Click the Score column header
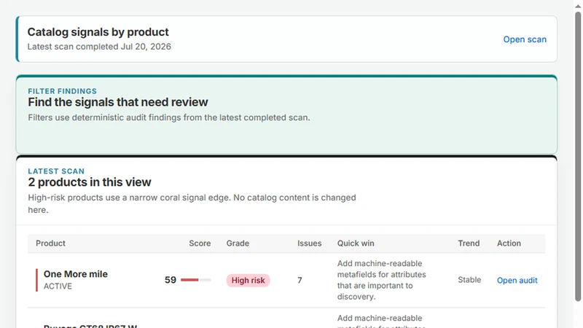This screenshot has height=328, width=583. pos(200,243)
